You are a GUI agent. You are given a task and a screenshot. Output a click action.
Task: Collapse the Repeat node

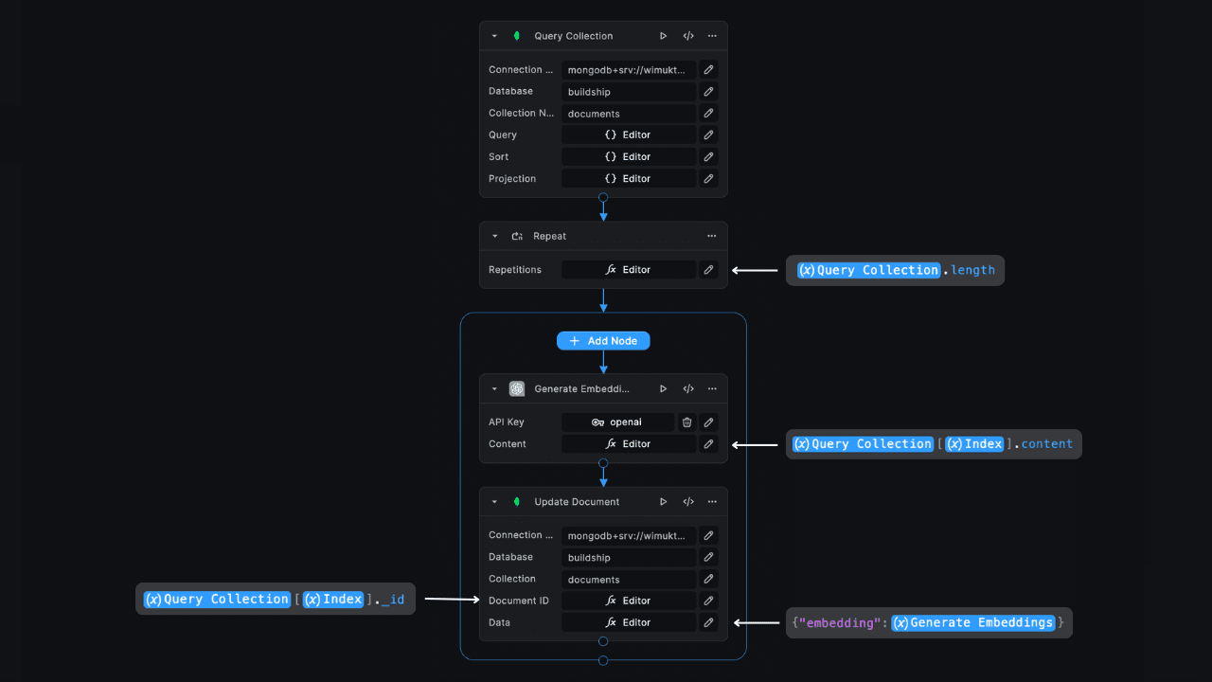[493, 236]
